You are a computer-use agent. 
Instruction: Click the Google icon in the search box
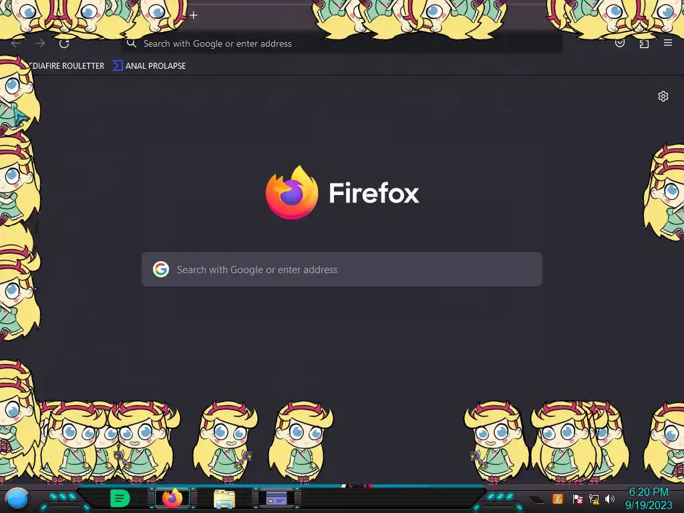pos(161,269)
